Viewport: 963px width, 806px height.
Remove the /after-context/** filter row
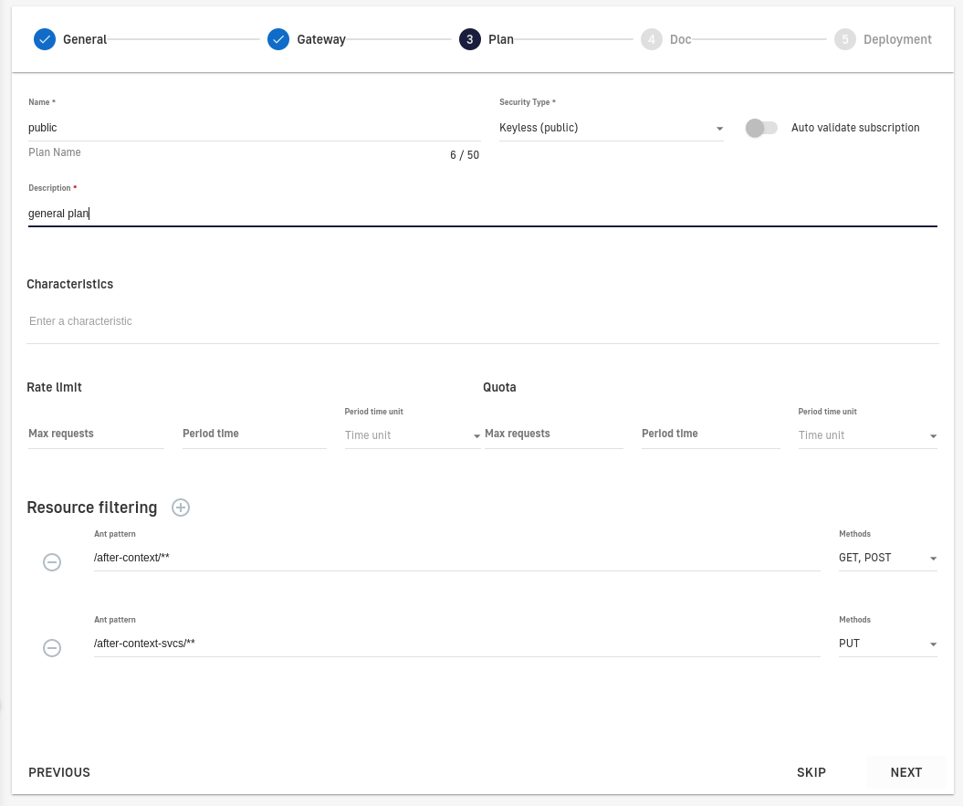tap(52, 562)
